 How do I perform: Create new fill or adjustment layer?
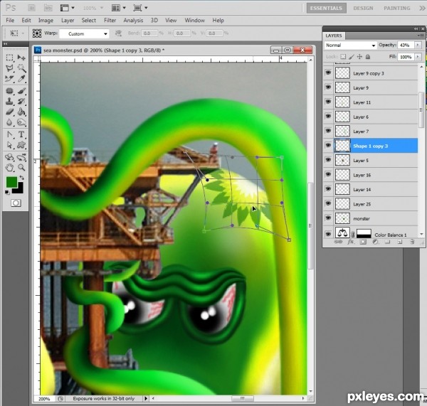[375, 242]
